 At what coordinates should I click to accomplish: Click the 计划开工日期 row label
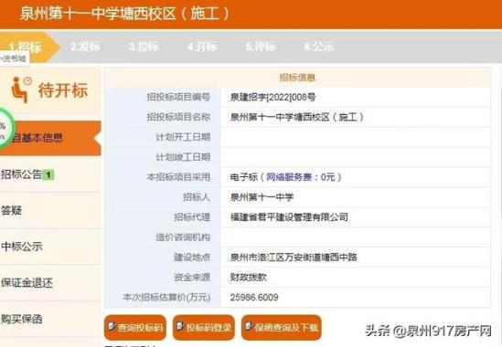[183, 137]
